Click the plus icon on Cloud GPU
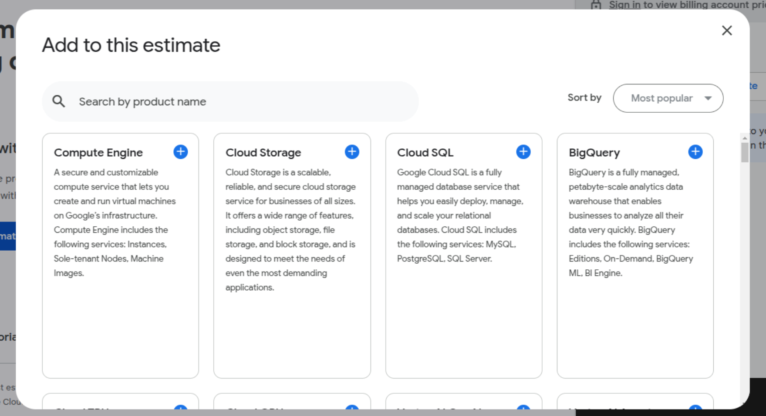Image resolution: width=766 pixels, height=416 pixels. coord(351,409)
